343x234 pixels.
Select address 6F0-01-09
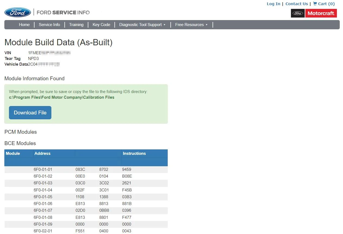click(43, 224)
